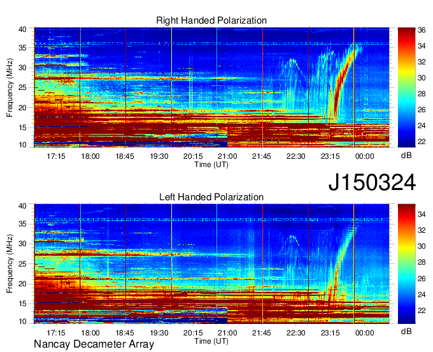Click the 18:00 time tick under Left Handed plot
Screen dimensions: 433x352
90,333
